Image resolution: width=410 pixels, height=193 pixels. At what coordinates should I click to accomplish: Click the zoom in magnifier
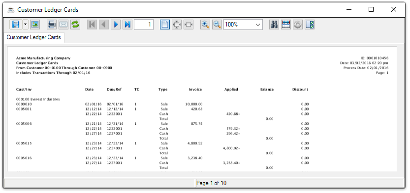tap(205, 25)
